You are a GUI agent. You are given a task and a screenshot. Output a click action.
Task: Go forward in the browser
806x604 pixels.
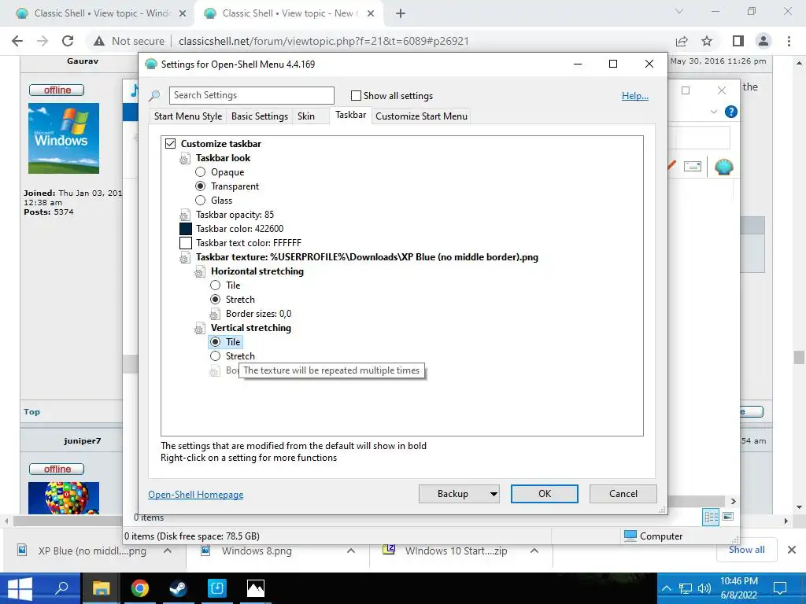[43, 41]
